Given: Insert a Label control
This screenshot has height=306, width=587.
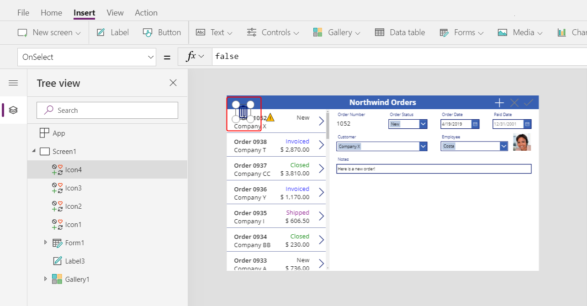Looking at the screenshot, I should 113,32.
